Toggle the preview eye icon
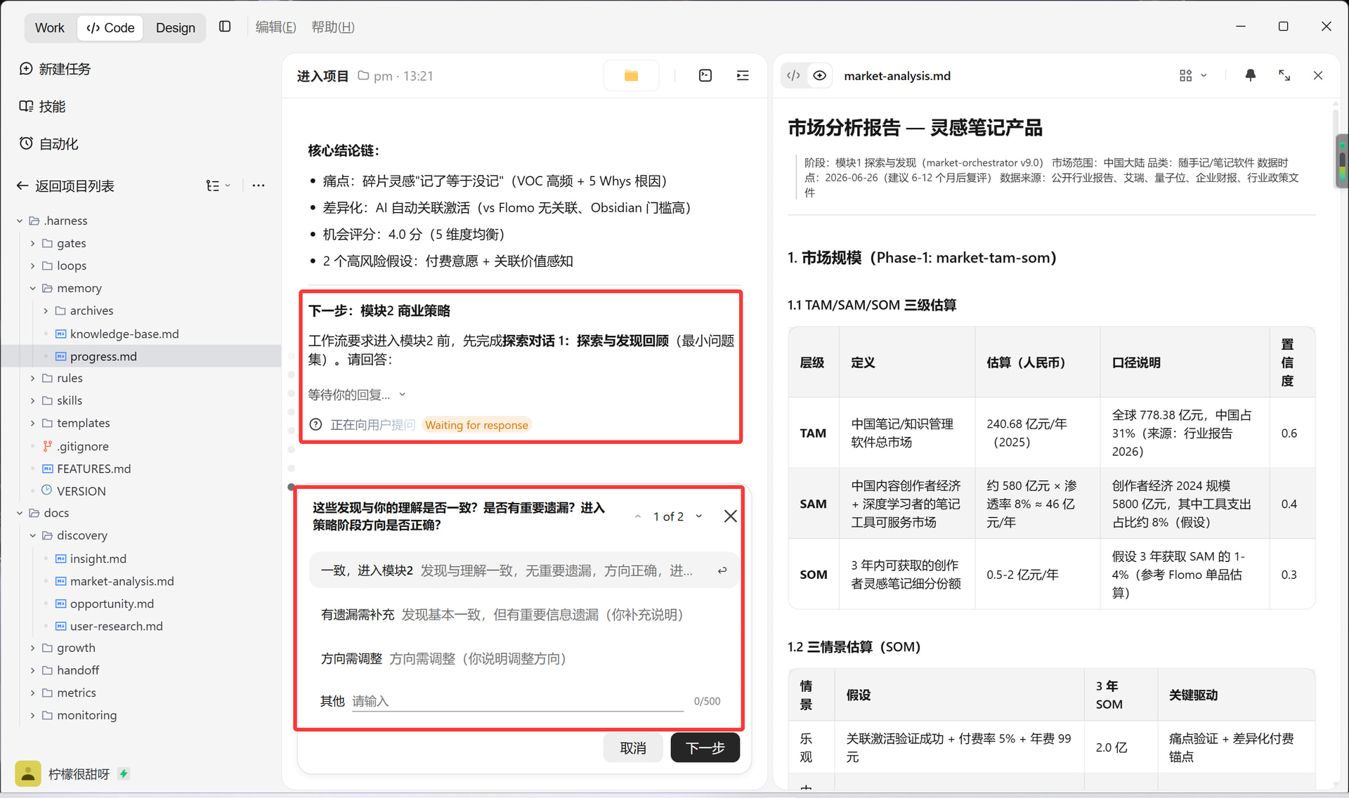This screenshot has width=1349, height=798. pyautogui.click(x=819, y=76)
